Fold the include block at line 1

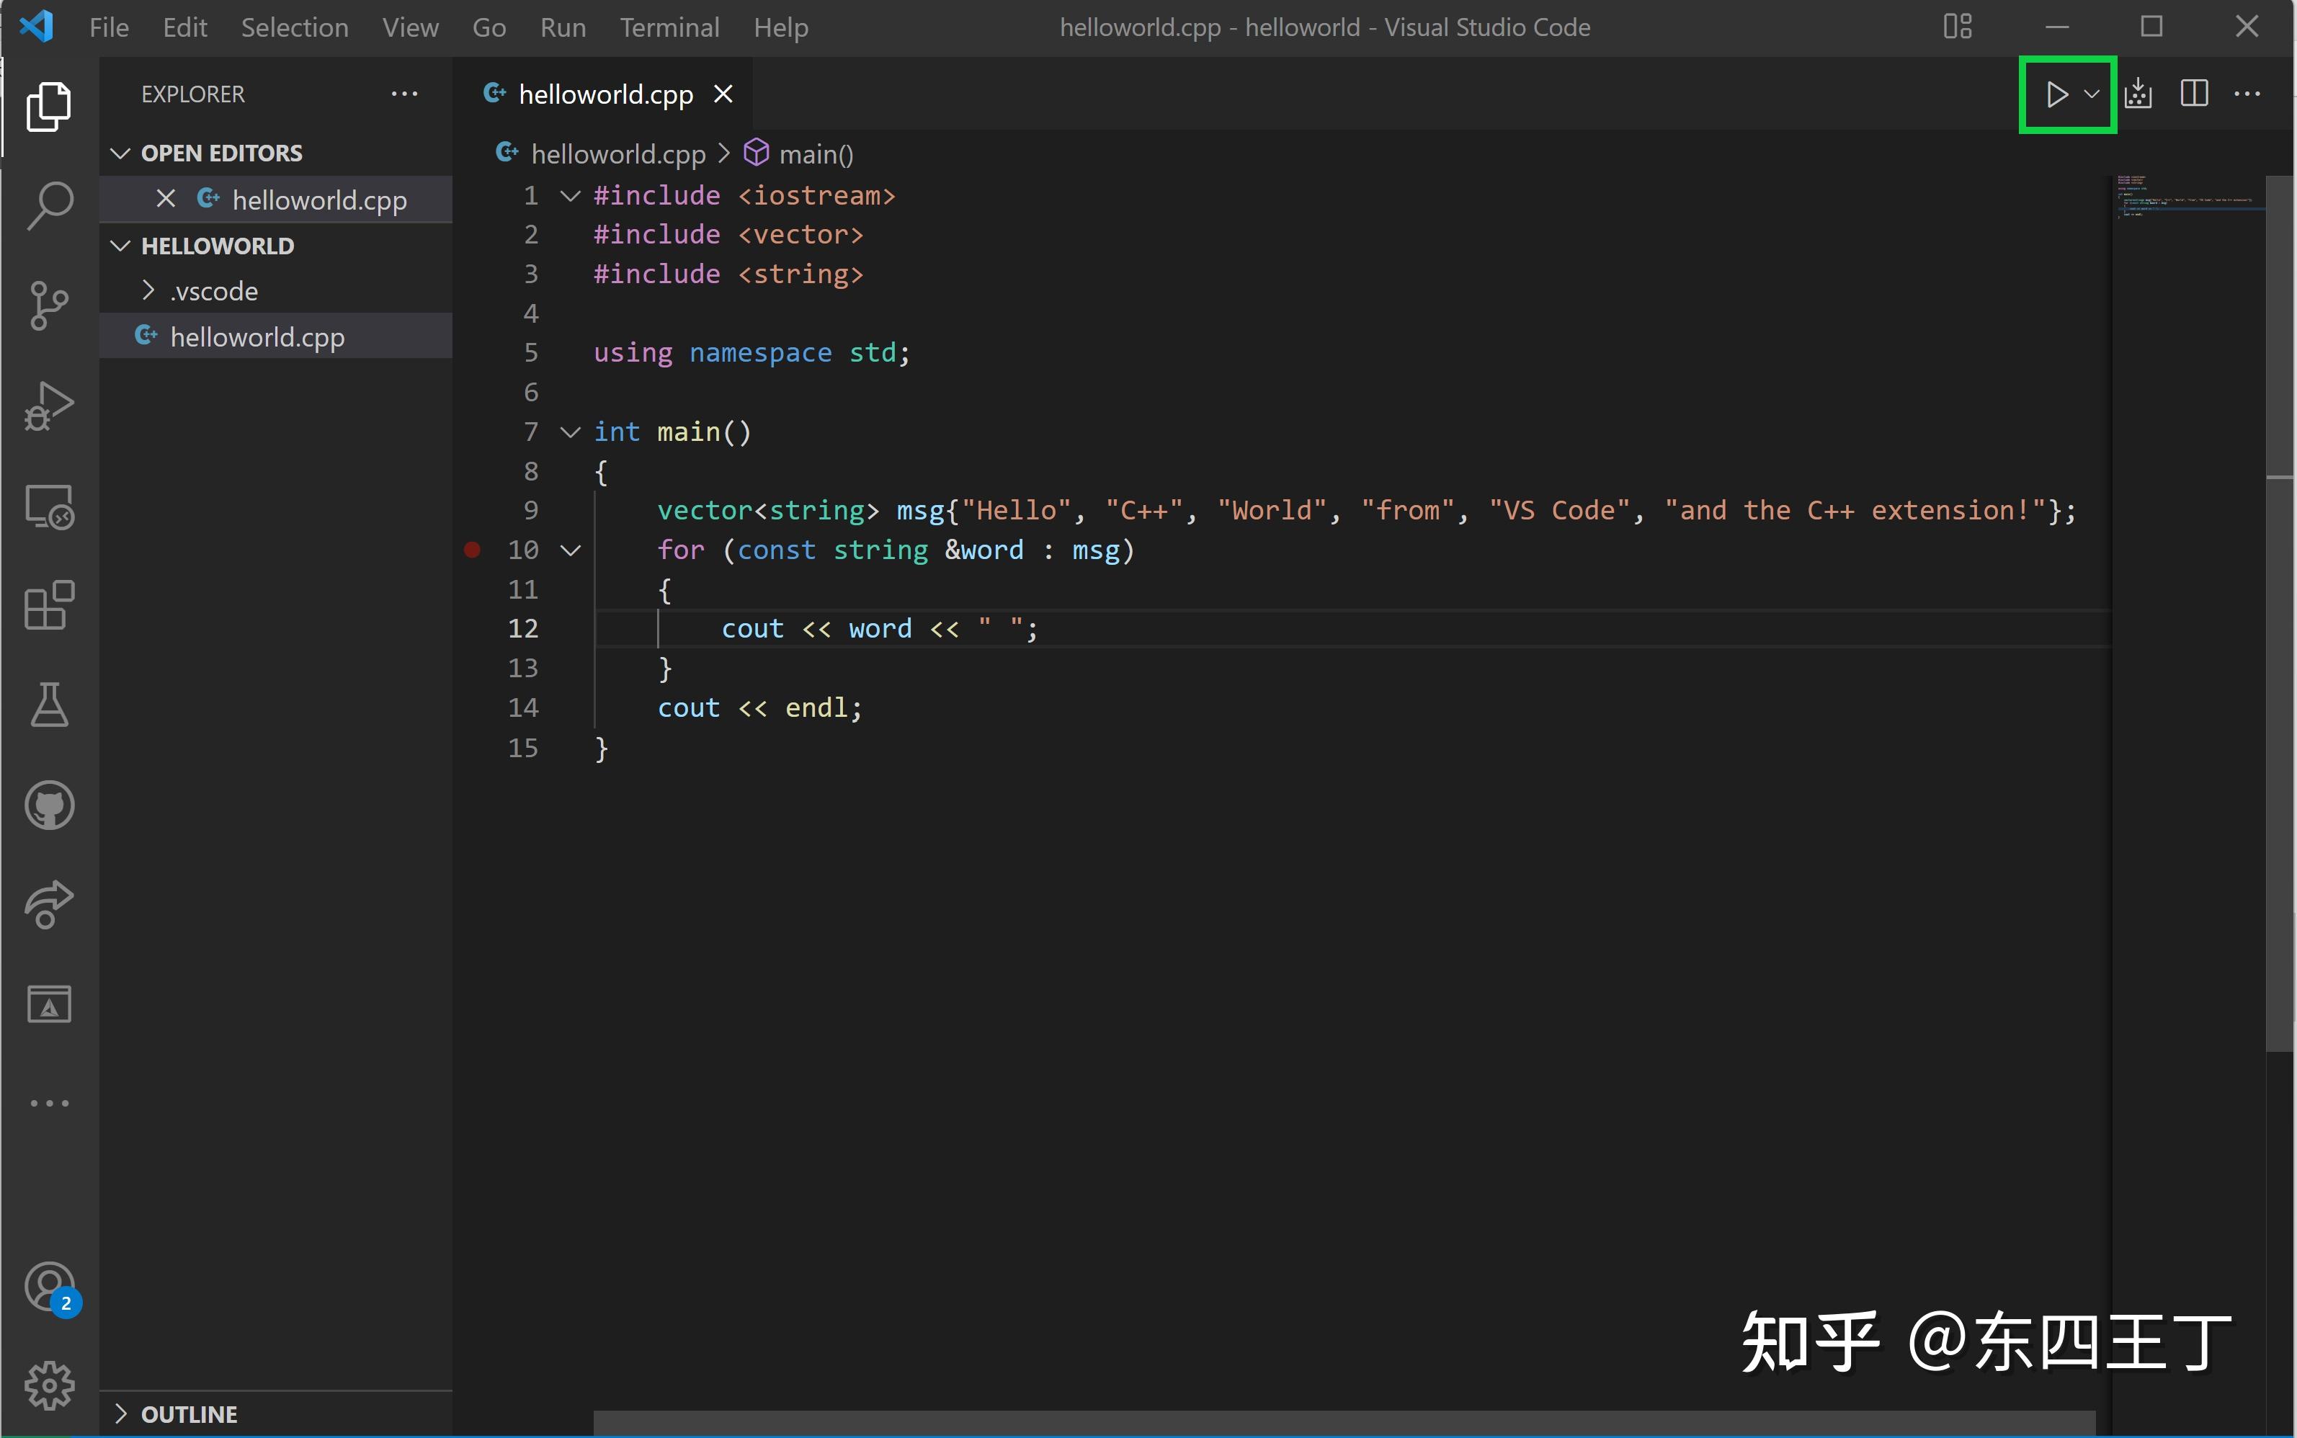(571, 196)
